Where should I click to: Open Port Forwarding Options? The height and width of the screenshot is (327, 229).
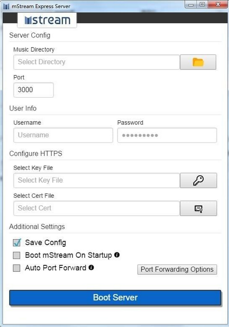(x=177, y=269)
